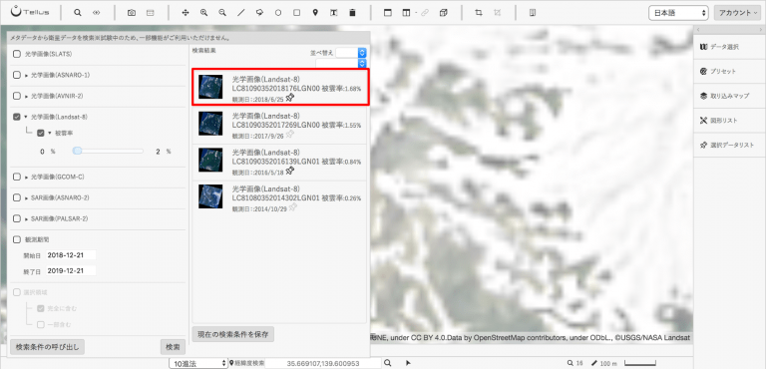Select the Landsat-8 result dated 2017/9/26
This screenshot has height=369, width=766.
(x=280, y=126)
